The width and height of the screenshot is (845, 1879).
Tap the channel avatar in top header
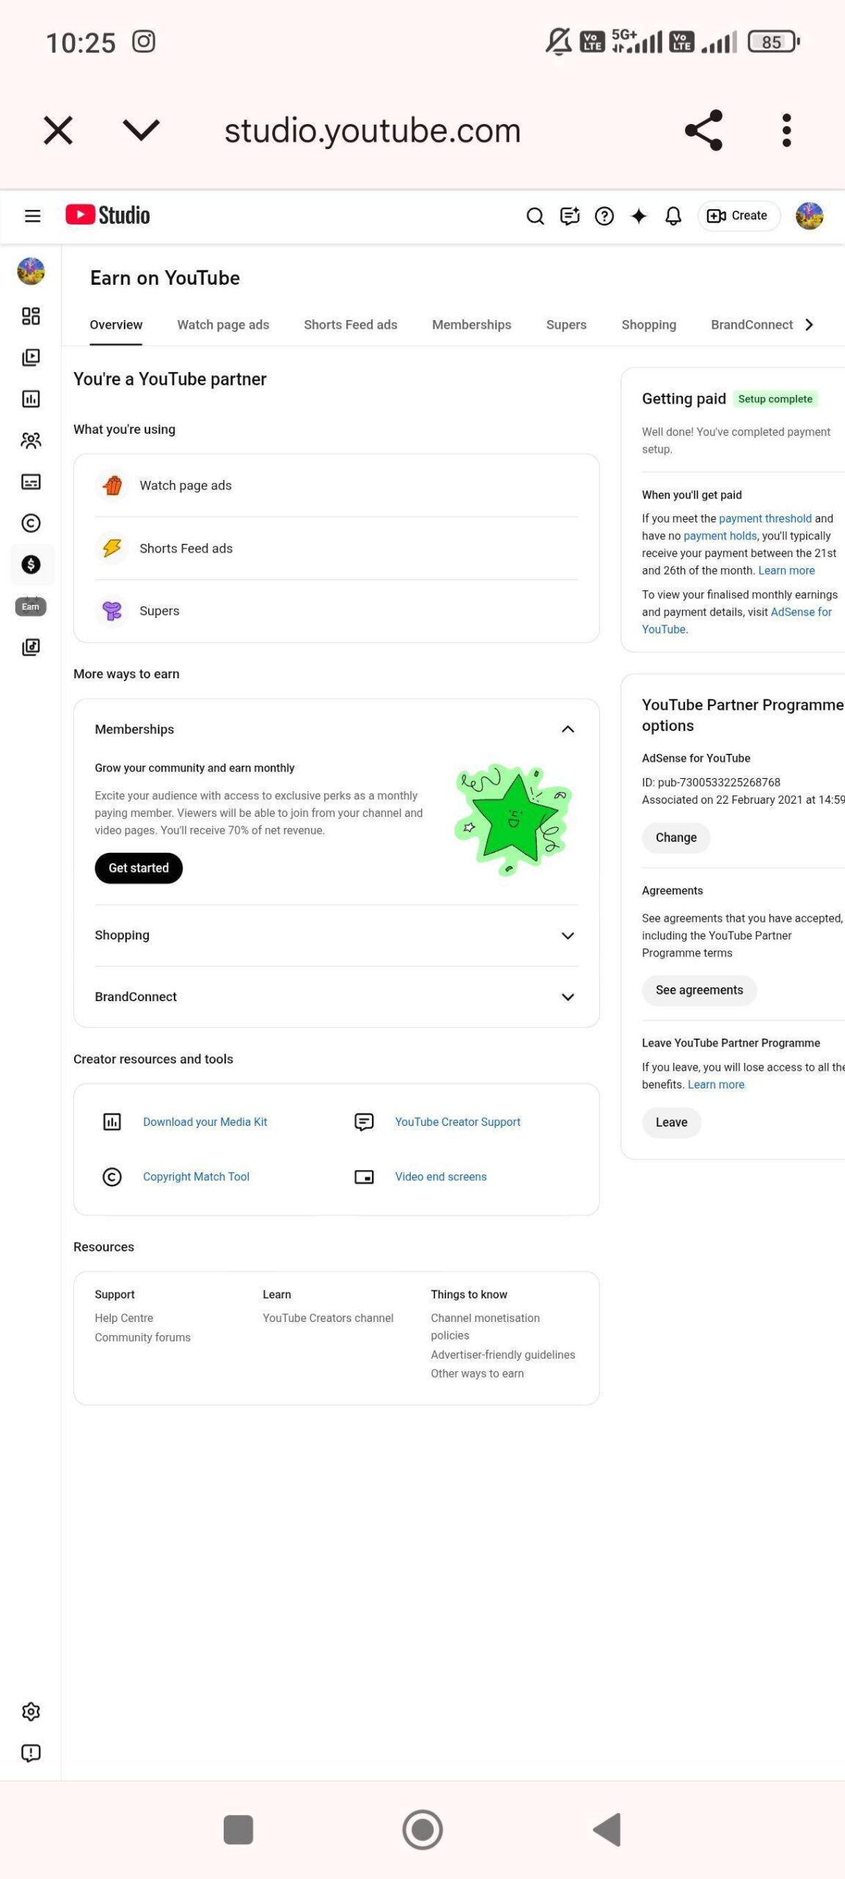[x=809, y=216]
